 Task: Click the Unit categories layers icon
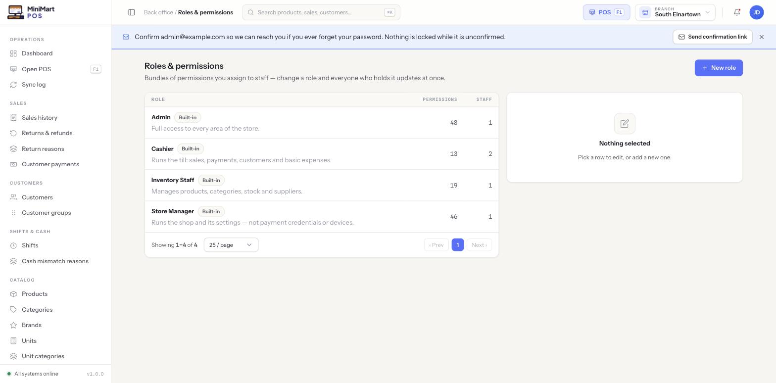[13, 356]
